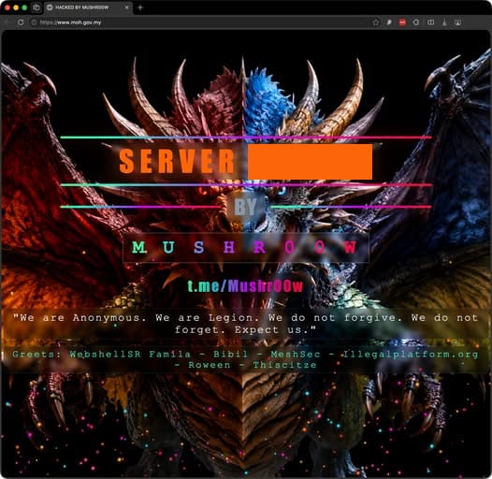Bookmark the page with the star icon
This screenshot has width=492, height=479.
(x=376, y=22)
